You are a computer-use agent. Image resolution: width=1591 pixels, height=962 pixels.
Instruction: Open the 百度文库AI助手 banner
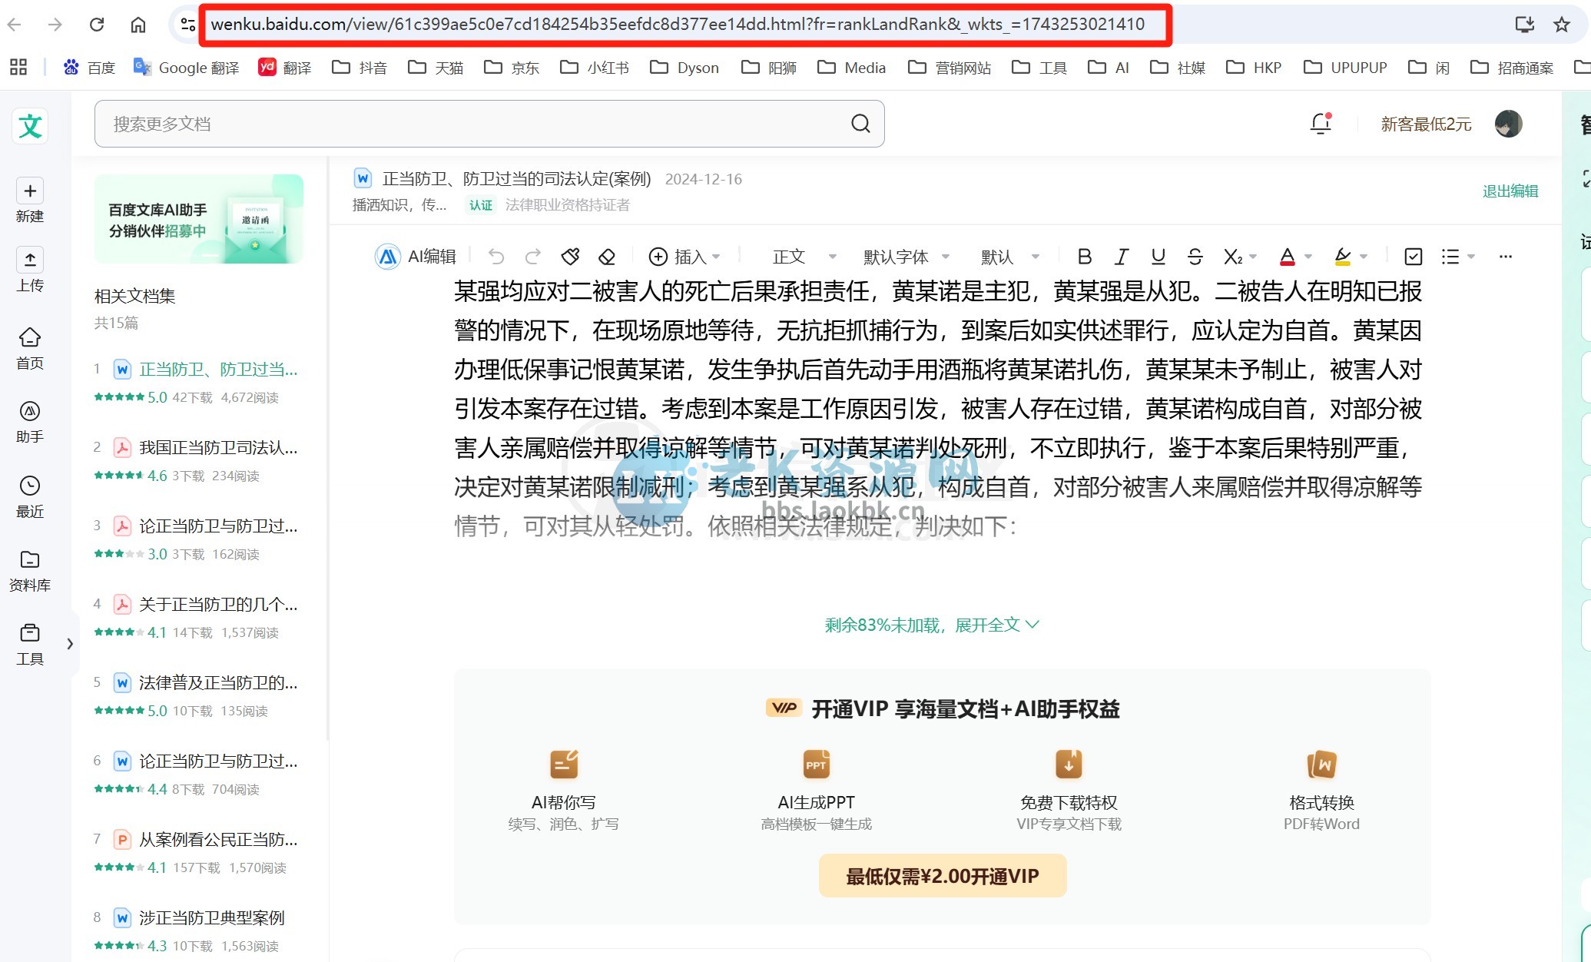(199, 219)
